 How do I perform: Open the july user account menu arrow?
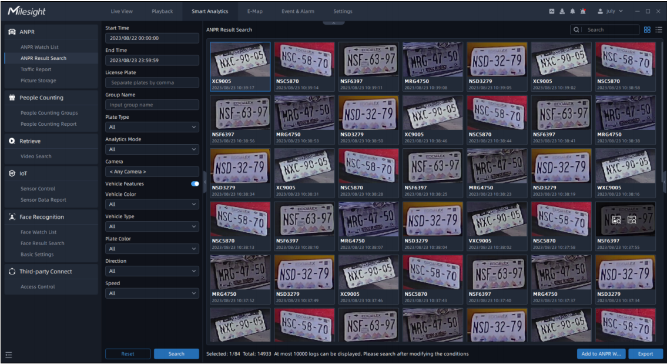[x=621, y=12]
